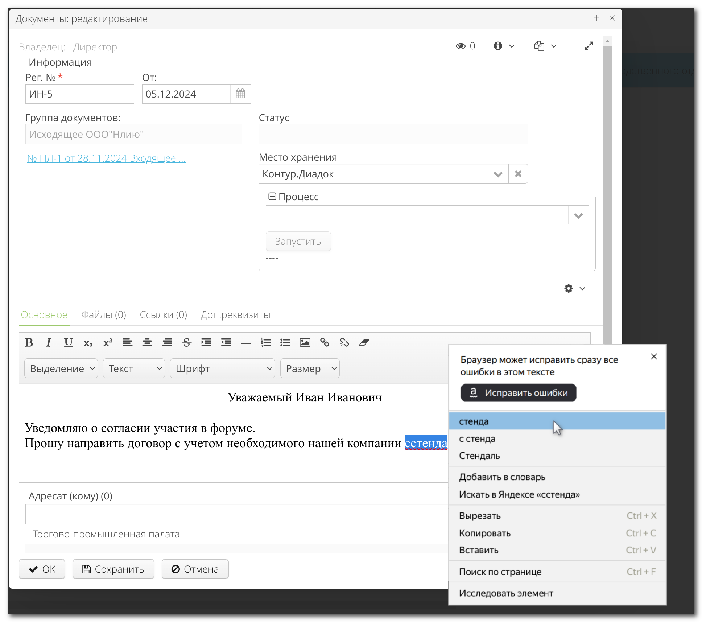Insert a hyperlink with link icon

[x=325, y=342]
